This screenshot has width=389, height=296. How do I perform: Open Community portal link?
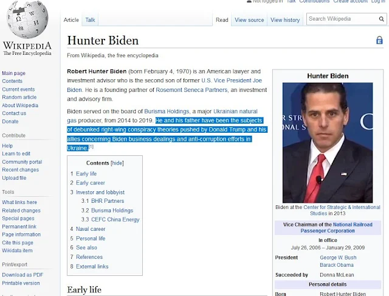(x=22, y=162)
